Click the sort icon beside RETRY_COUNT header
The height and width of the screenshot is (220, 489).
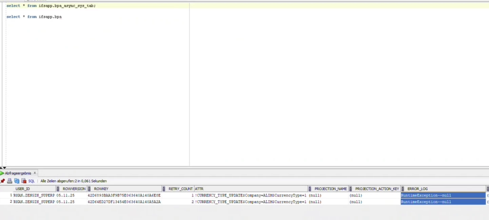164,189
